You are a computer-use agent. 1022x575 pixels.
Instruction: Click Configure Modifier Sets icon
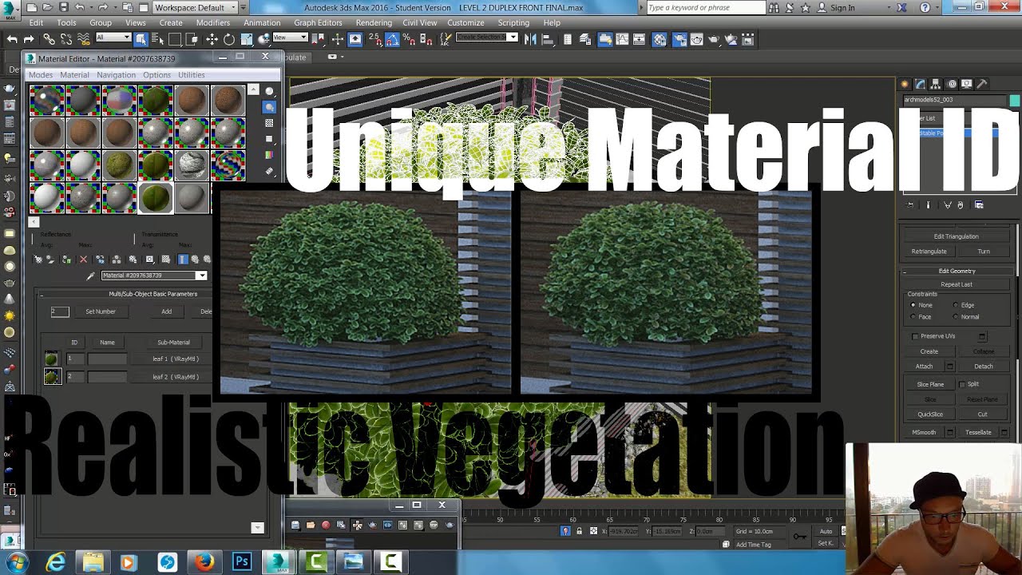[x=979, y=205]
